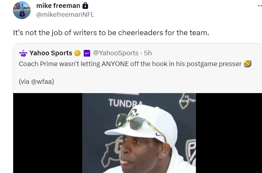Click the @mikefreemanNFL handle

pos(65,14)
